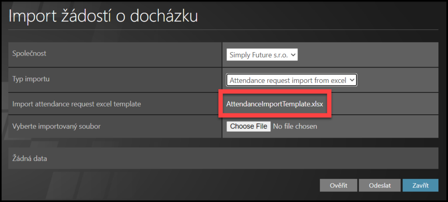Click the Ověřit button
The width and height of the screenshot is (448, 202).
point(339,185)
